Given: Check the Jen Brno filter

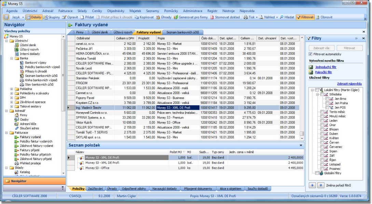Looking at the screenshot, I should (x=327, y=99).
